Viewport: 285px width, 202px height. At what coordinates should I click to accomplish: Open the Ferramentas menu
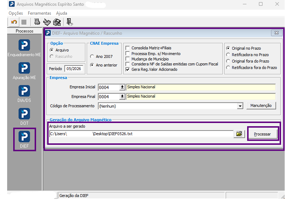tap(39, 13)
